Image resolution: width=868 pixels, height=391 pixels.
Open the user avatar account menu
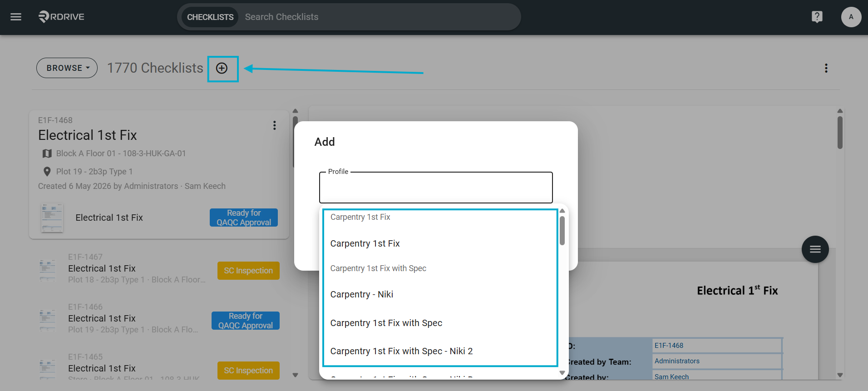pyautogui.click(x=851, y=17)
